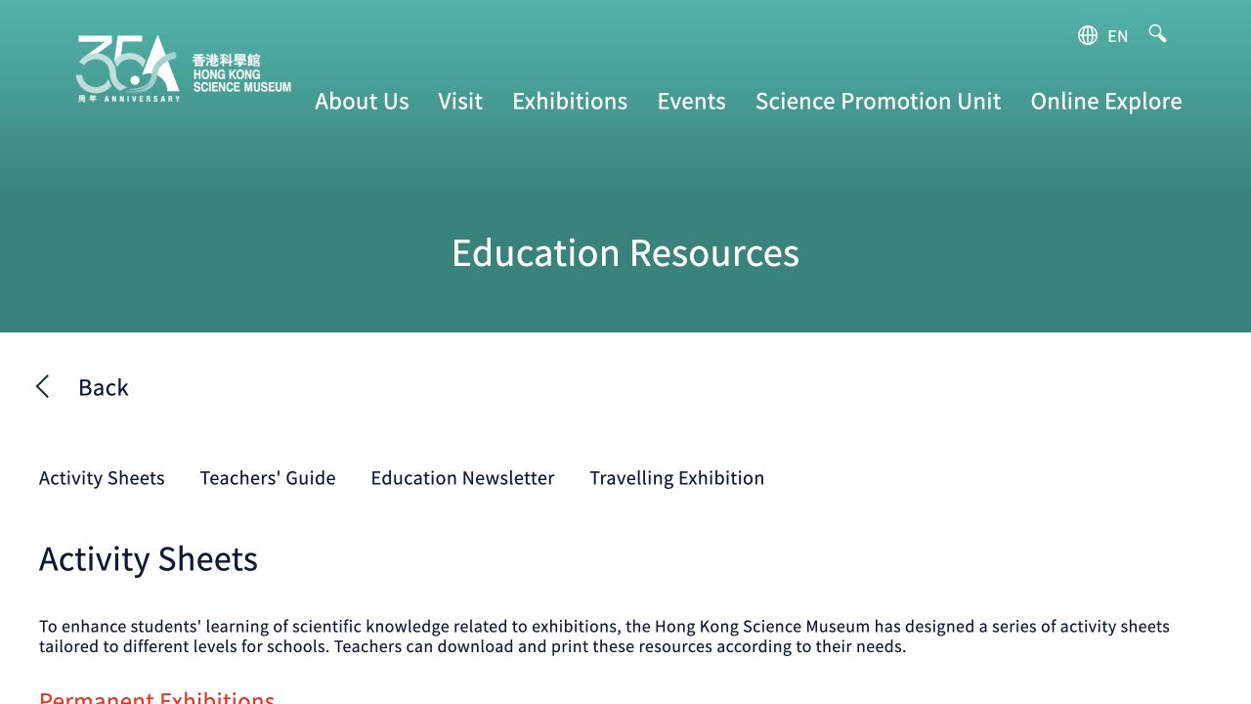Viewport: 1251px width, 704px height.
Task: Open the Science Promotion Unit menu
Action: pos(878,101)
